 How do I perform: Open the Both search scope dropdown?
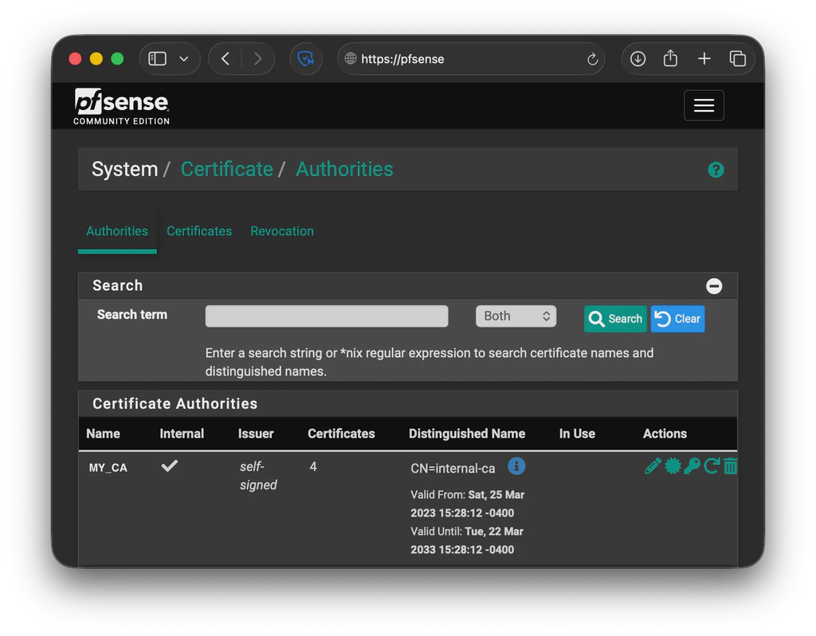pos(516,316)
